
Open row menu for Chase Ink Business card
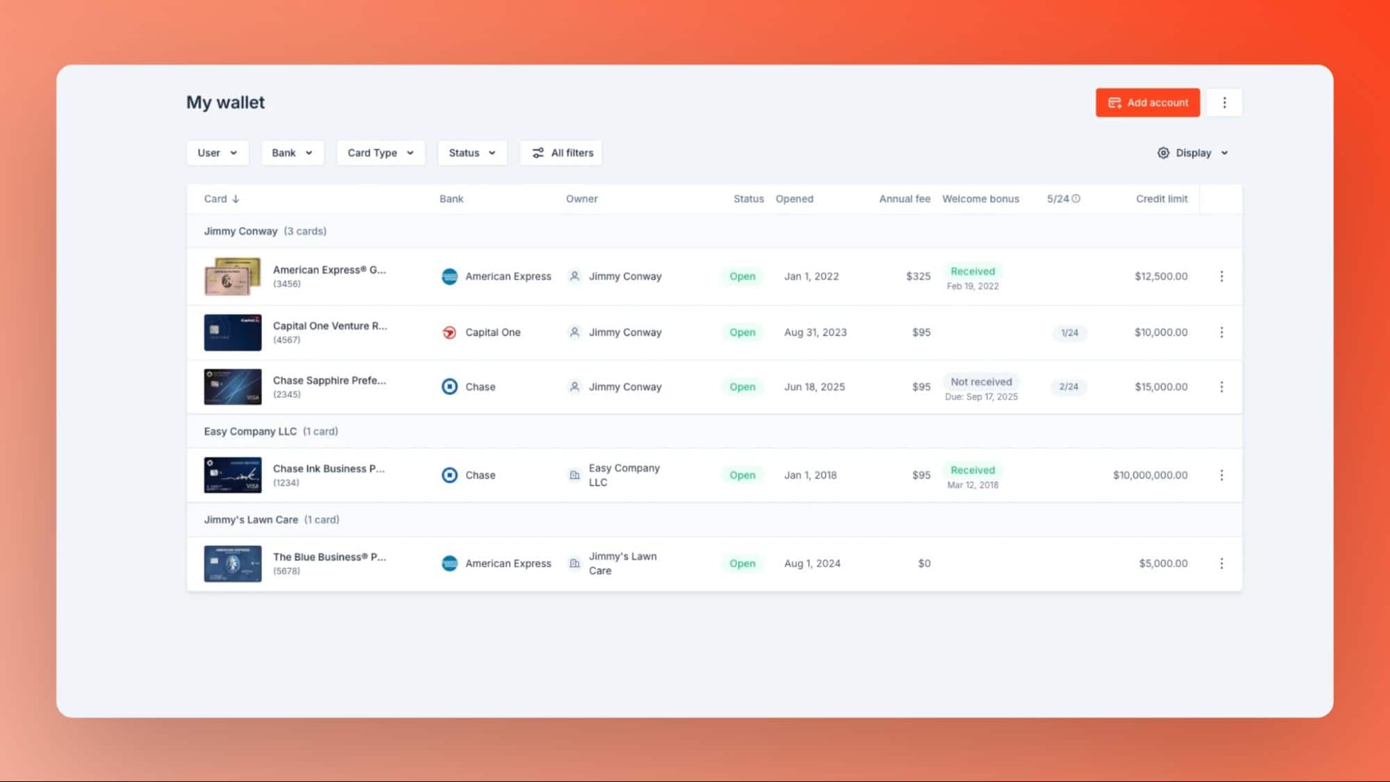coord(1221,475)
